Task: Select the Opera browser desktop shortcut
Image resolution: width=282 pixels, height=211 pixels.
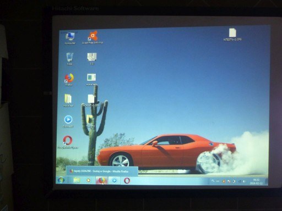Action: tap(68, 142)
